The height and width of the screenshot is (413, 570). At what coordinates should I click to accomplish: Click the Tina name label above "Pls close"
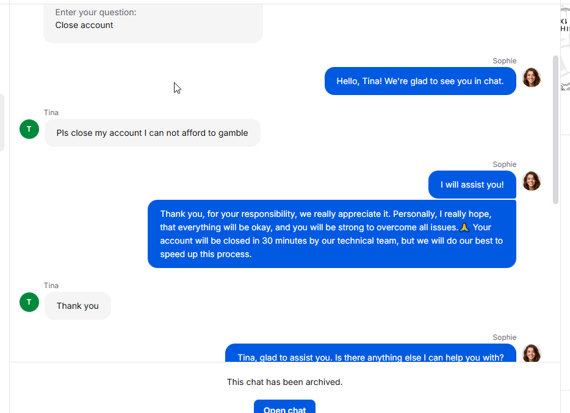pyautogui.click(x=51, y=113)
